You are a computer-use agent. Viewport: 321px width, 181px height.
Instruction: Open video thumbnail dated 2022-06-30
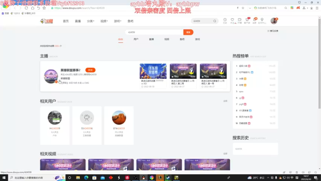tap(153, 71)
